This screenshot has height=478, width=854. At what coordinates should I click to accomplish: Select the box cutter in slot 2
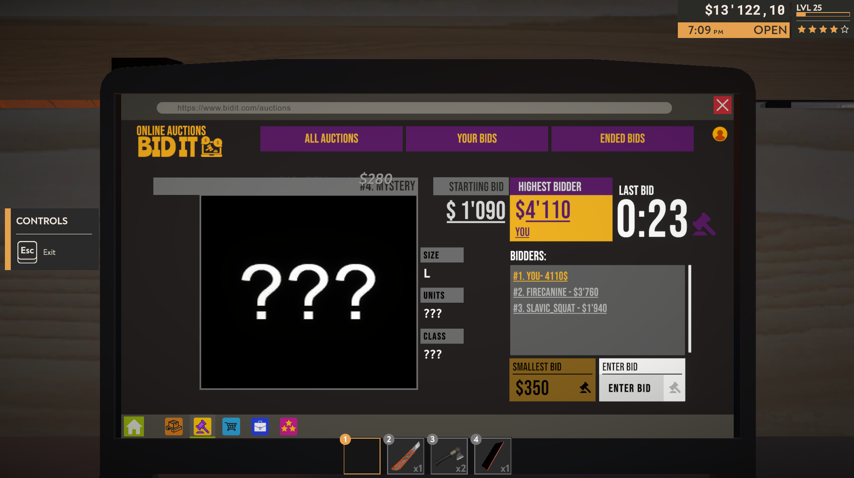tap(406, 456)
